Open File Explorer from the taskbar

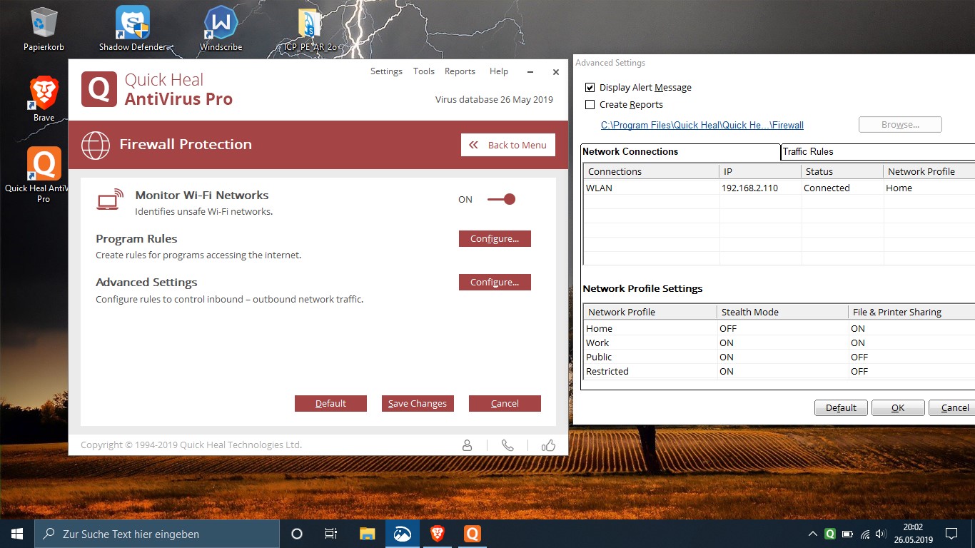point(367,534)
